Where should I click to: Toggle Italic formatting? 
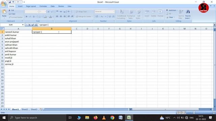[30, 16]
